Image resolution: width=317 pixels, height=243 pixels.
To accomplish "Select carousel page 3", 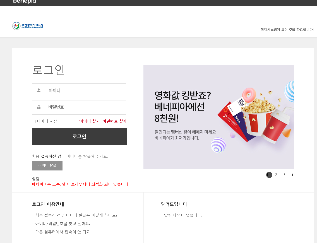I will 284,175.
